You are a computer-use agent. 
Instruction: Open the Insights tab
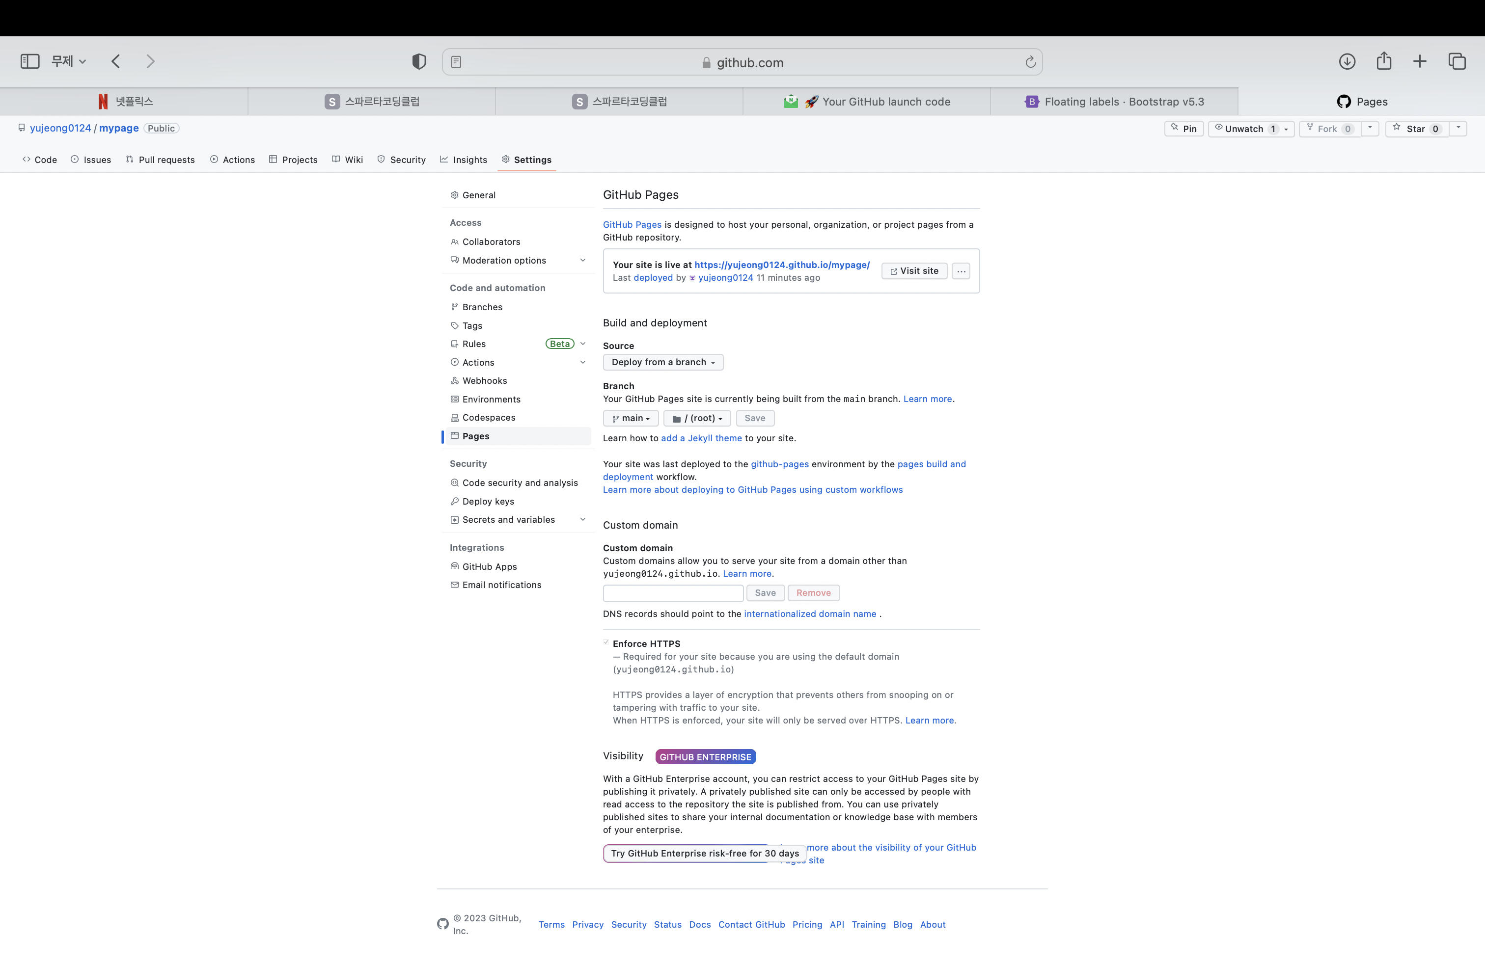pyautogui.click(x=464, y=160)
